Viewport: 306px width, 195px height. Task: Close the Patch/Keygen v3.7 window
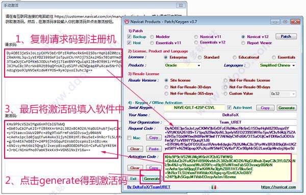(295, 21)
